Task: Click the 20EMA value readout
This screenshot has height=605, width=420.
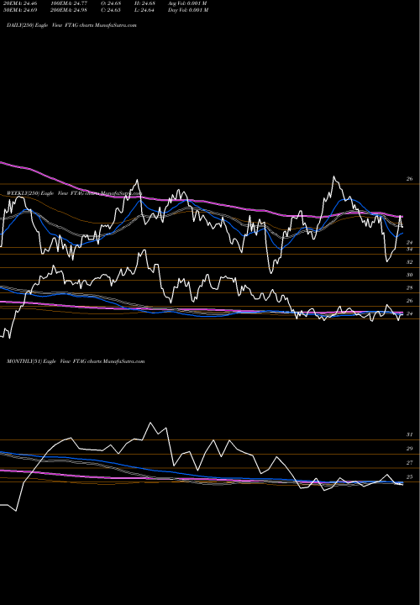Action: pos(19,3)
